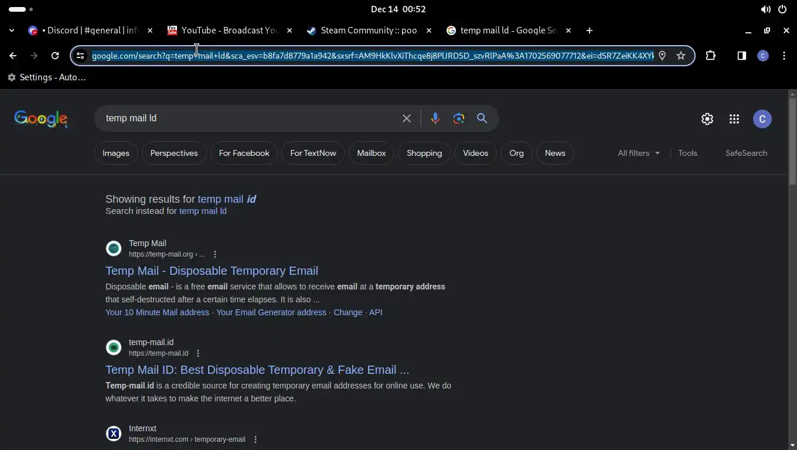Open 'Temp Mail - Disposable Temporary Email' result
797x450 pixels.
[212, 271]
